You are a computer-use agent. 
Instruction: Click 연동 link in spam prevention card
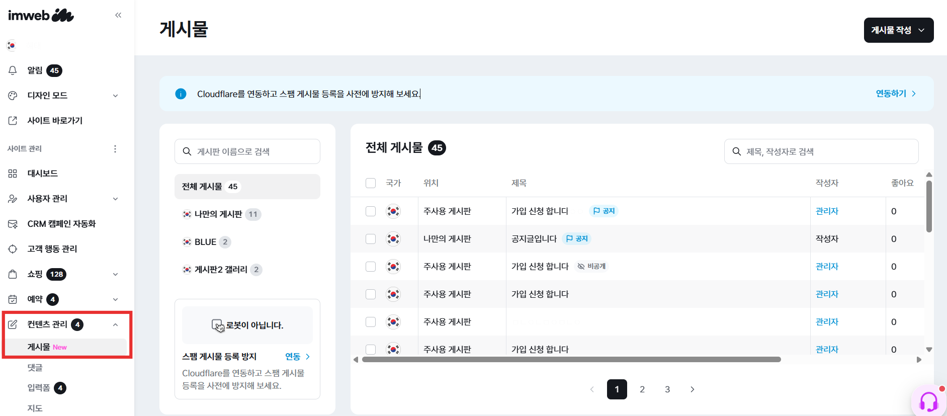pos(298,357)
